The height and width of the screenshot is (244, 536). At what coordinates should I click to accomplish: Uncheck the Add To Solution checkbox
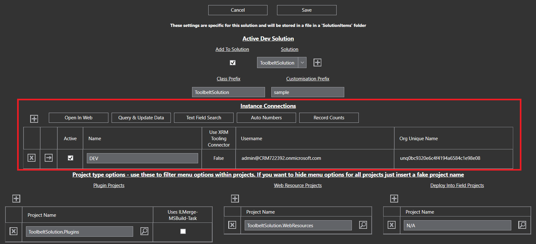point(233,63)
